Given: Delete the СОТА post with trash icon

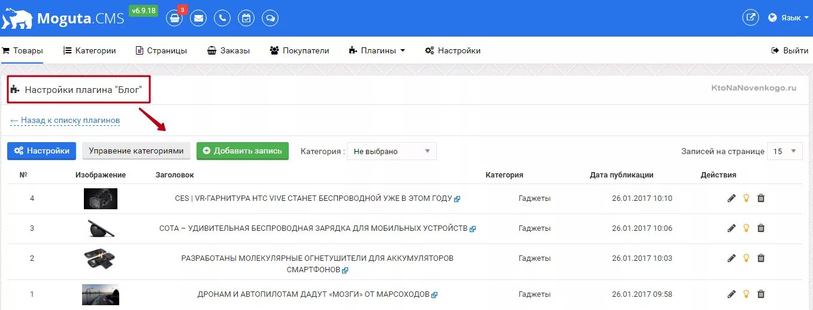Looking at the screenshot, I should [x=761, y=228].
